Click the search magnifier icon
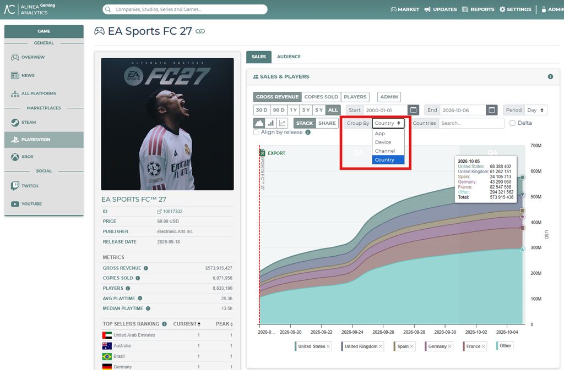564x370 pixels. click(108, 9)
